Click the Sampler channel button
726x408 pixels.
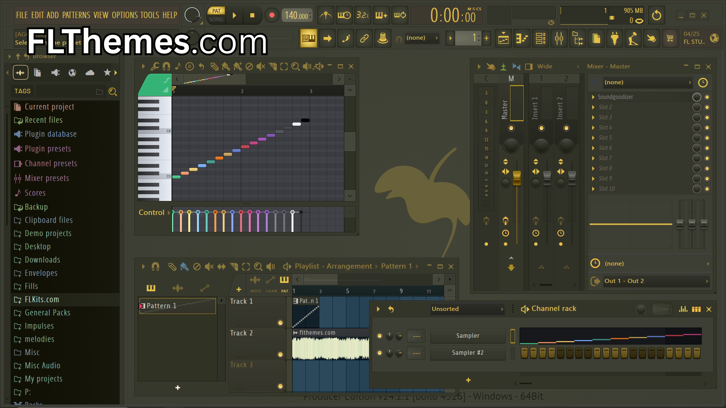pos(468,336)
